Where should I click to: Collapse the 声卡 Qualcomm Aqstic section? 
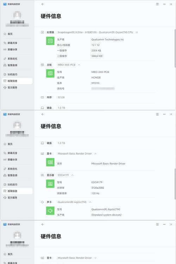click(90, 202)
